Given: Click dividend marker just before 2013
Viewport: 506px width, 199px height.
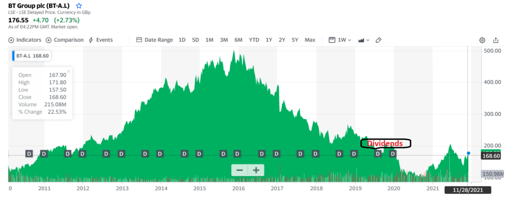Looking at the screenshot, I should pyautogui.click(x=121, y=154).
